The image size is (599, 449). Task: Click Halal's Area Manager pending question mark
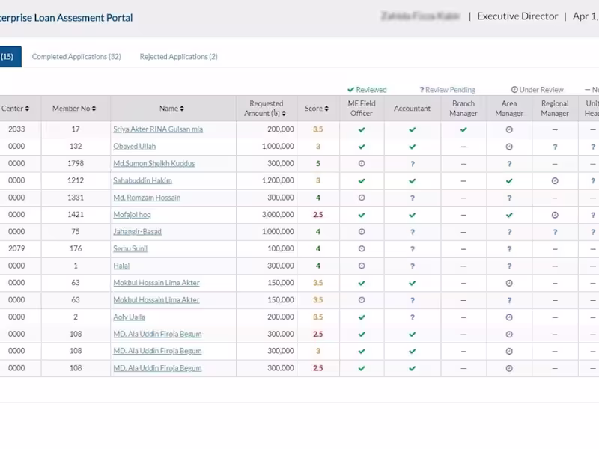(x=509, y=266)
